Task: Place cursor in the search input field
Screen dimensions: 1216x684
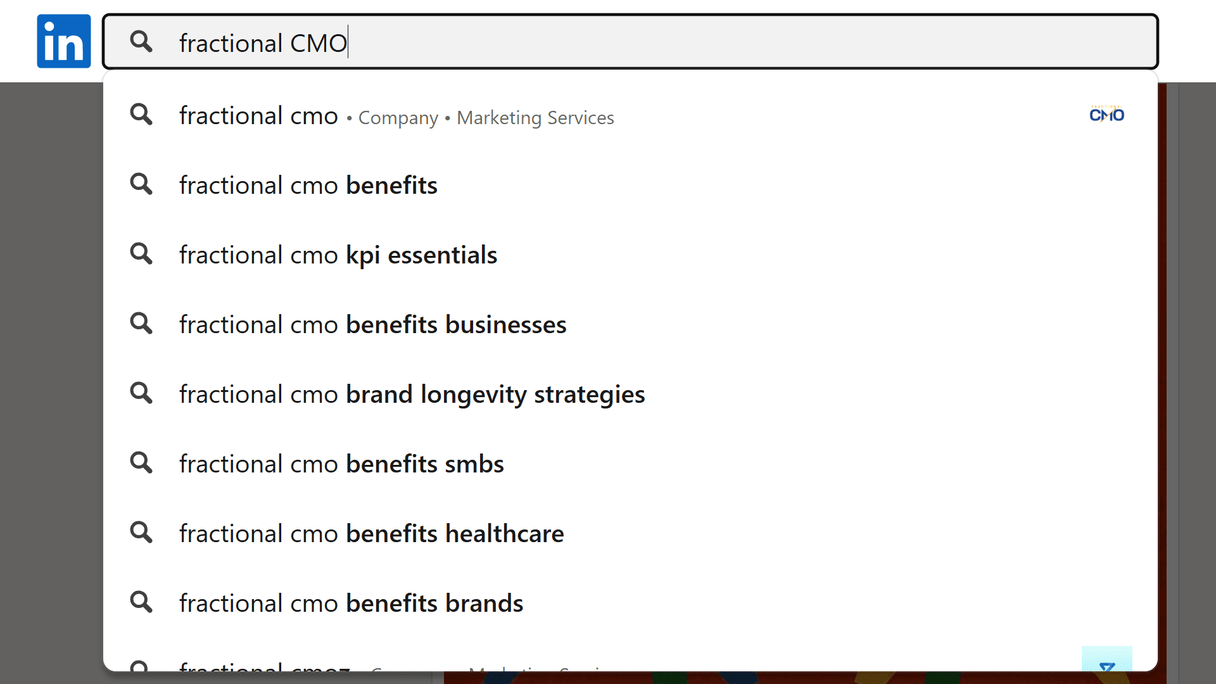Action: click(x=443, y=42)
